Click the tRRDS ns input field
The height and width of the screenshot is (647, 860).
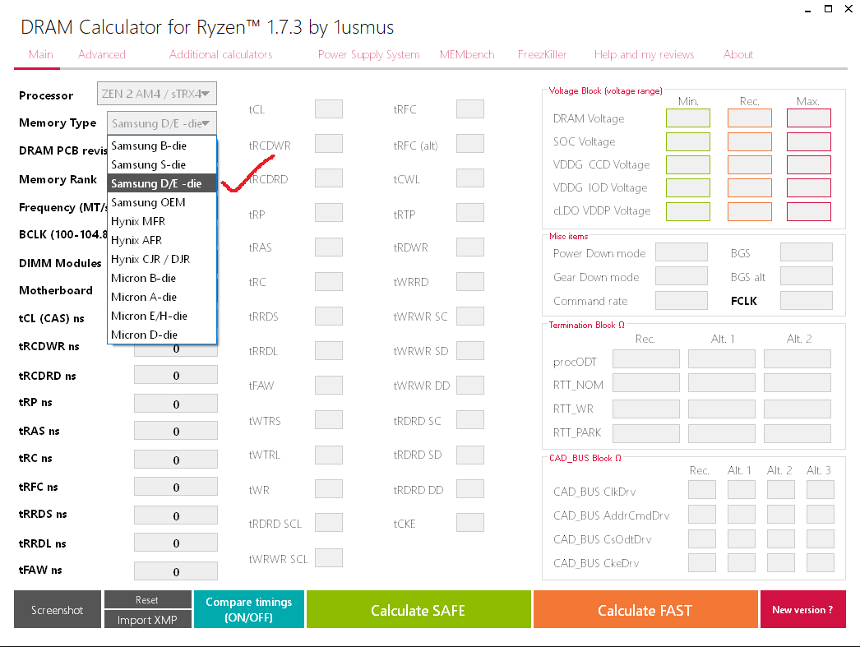point(176,515)
